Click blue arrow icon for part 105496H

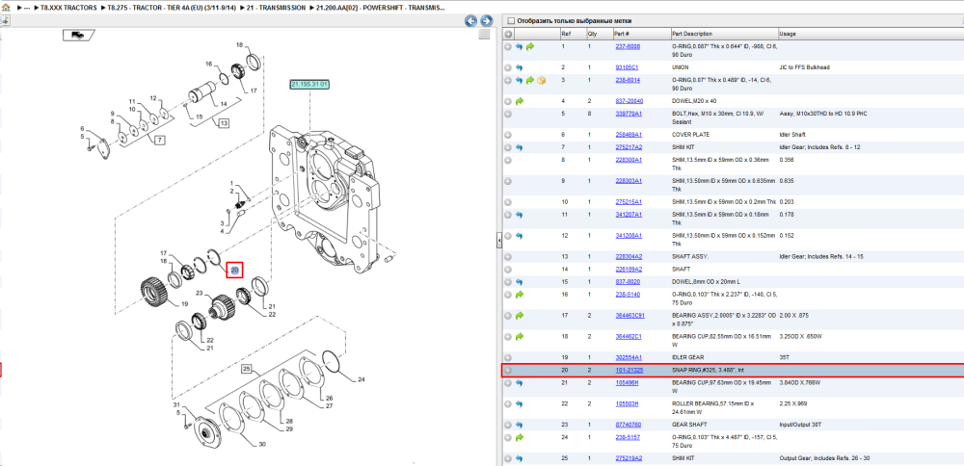coord(519,383)
